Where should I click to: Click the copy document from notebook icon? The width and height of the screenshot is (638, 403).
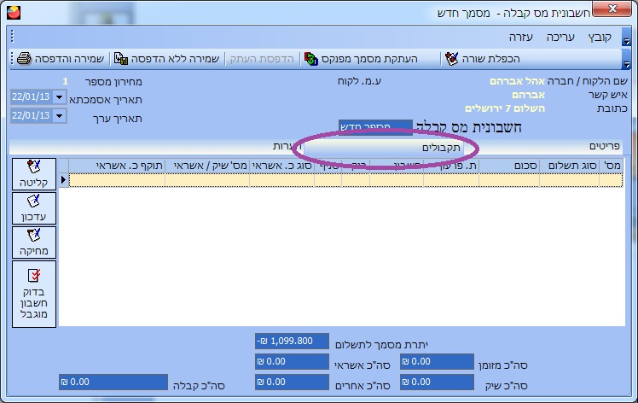coord(311,59)
